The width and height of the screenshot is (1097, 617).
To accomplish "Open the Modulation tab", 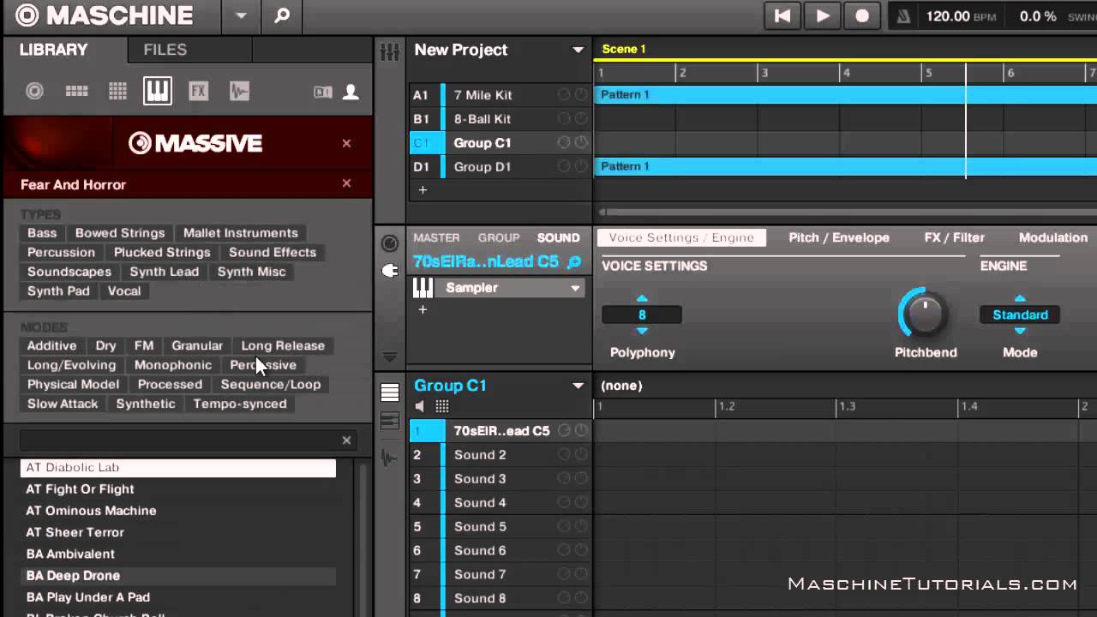I will tap(1053, 238).
